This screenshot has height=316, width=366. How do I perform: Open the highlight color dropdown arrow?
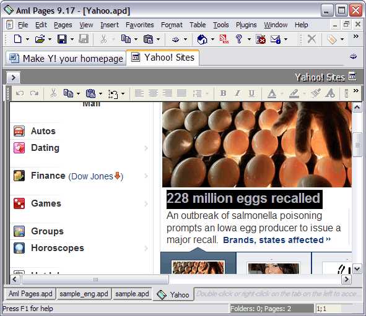click(x=304, y=93)
